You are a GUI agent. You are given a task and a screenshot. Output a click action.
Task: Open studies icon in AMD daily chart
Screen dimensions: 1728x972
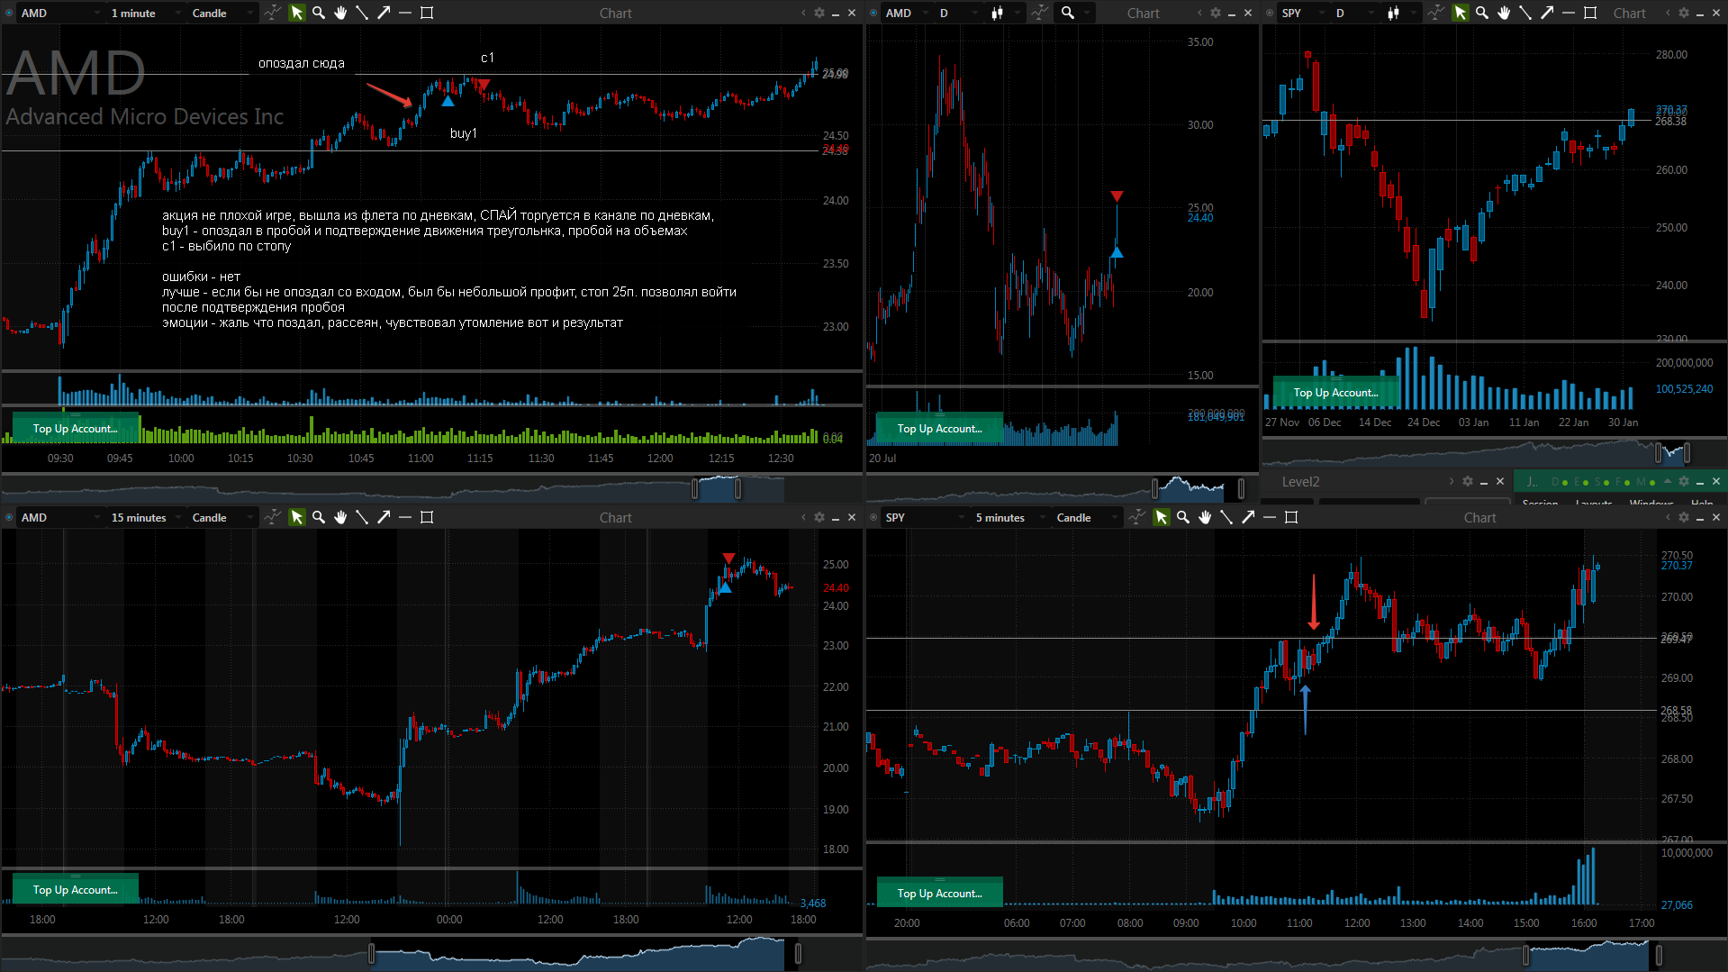(x=1041, y=13)
